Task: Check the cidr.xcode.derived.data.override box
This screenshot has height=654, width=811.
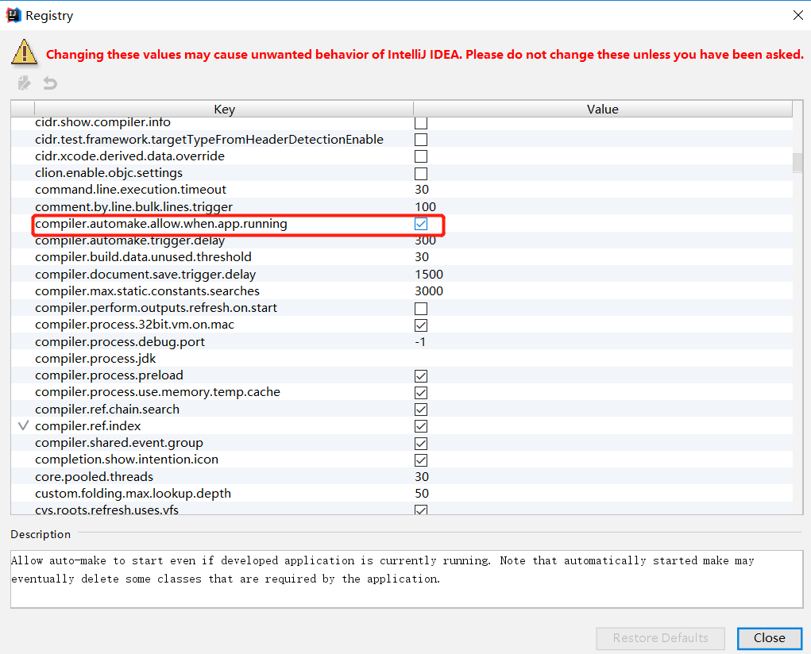Action: click(x=421, y=156)
